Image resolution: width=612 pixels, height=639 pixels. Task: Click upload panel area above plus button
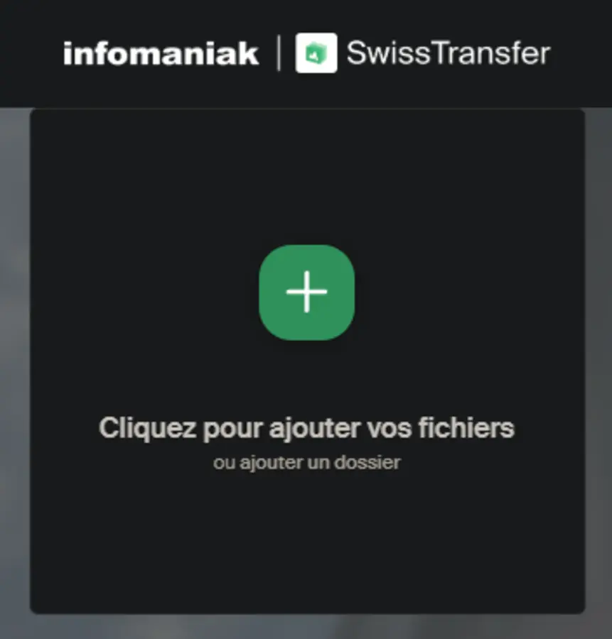pos(307,175)
